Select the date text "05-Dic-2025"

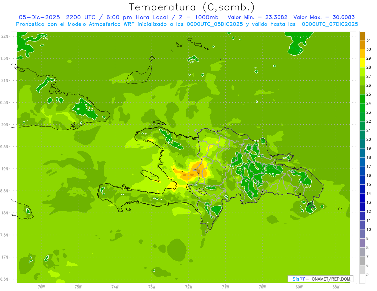tap(39, 17)
